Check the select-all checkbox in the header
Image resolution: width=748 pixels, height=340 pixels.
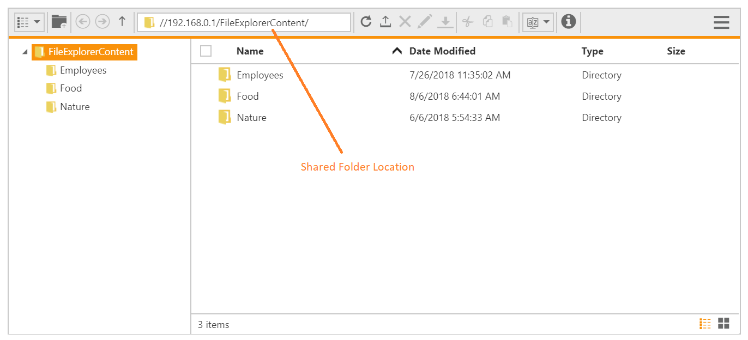click(x=206, y=51)
